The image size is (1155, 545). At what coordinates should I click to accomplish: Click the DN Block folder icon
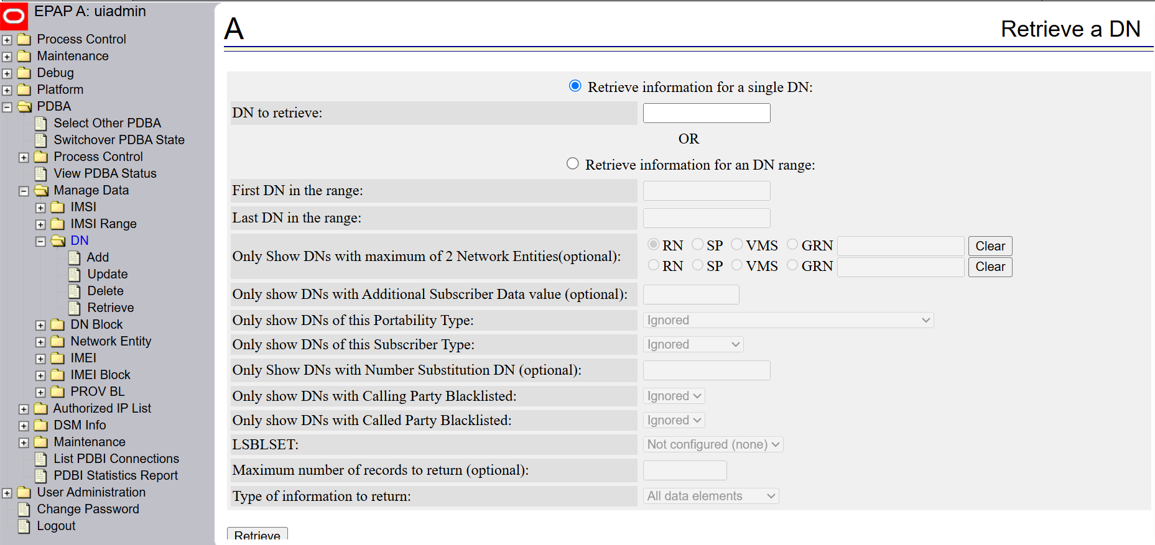coord(58,324)
